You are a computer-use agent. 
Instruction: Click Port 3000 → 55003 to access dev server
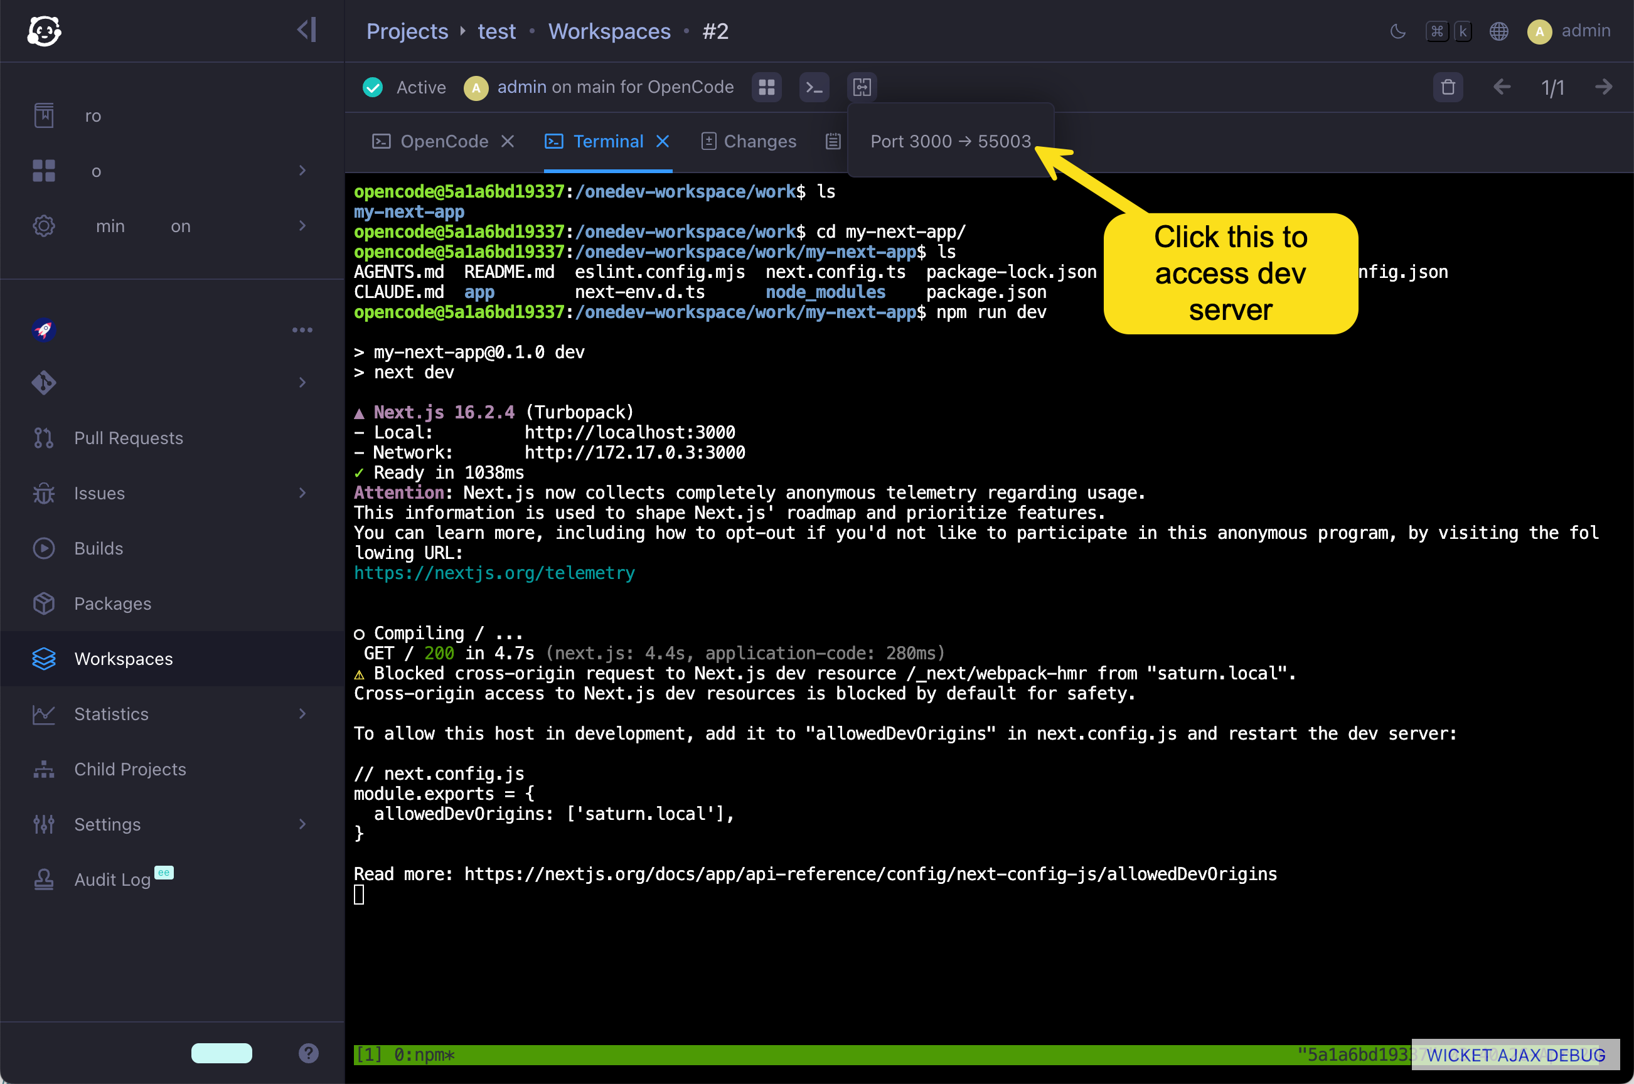pos(950,141)
